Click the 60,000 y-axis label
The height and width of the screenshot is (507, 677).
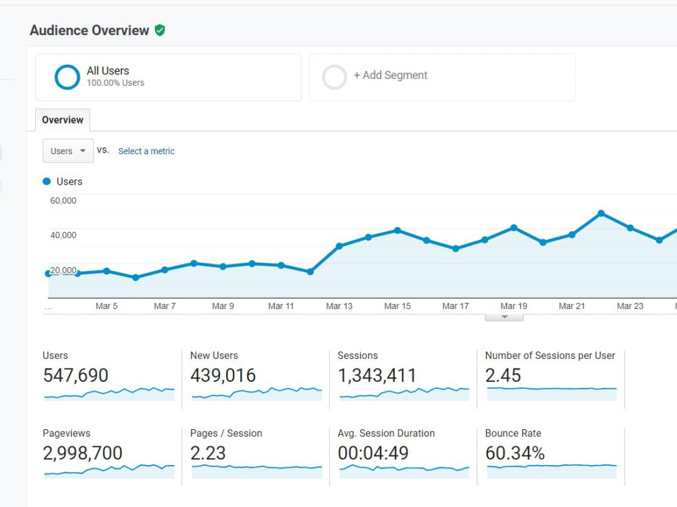pos(63,201)
